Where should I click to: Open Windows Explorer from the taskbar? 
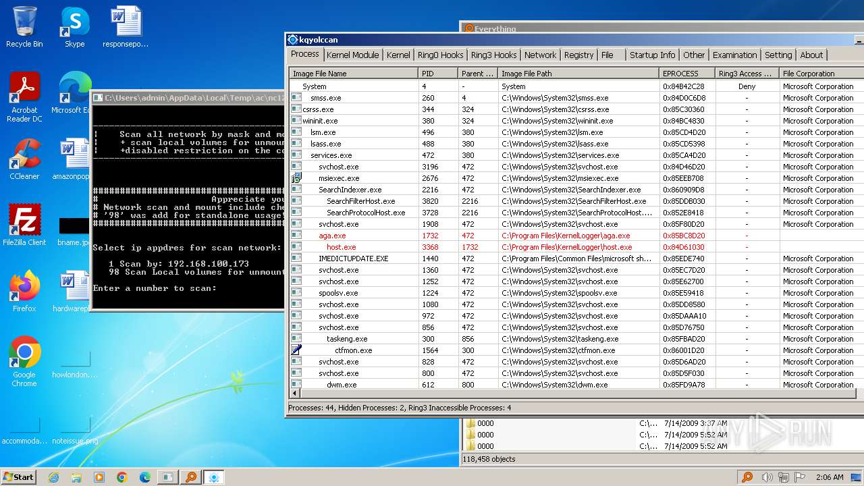pyautogui.click(x=76, y=477)
